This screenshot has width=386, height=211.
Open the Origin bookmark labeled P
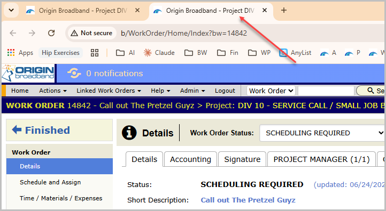tap(352, 53)
